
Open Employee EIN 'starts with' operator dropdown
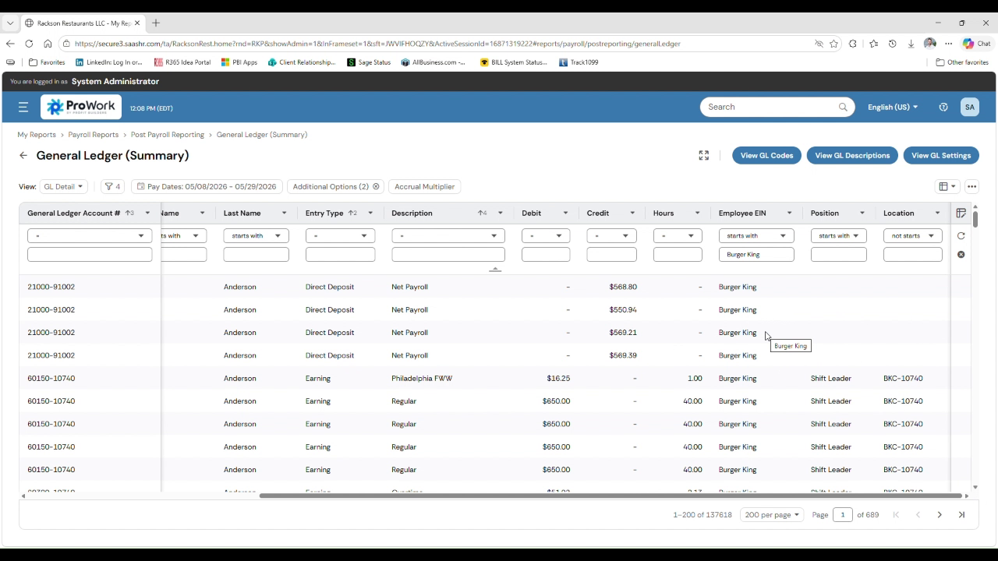(x=756, y=235)
